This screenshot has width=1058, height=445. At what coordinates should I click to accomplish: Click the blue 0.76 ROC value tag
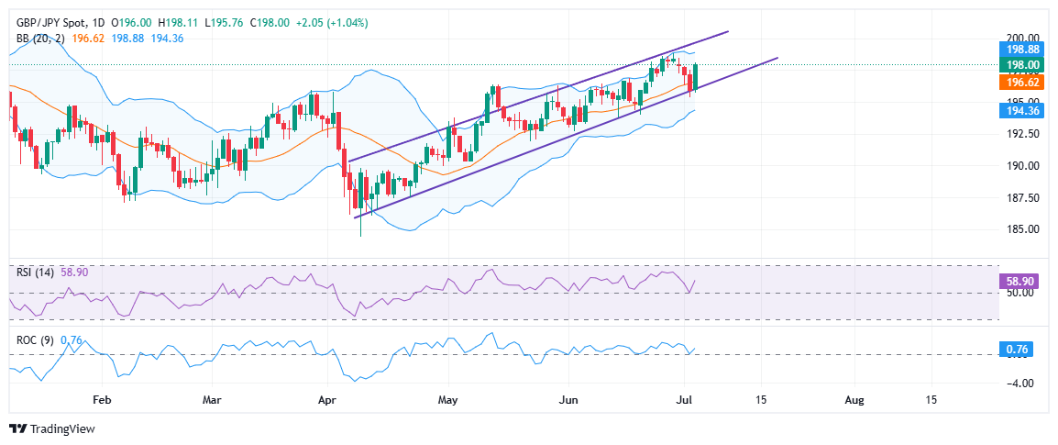(1021, 350)
